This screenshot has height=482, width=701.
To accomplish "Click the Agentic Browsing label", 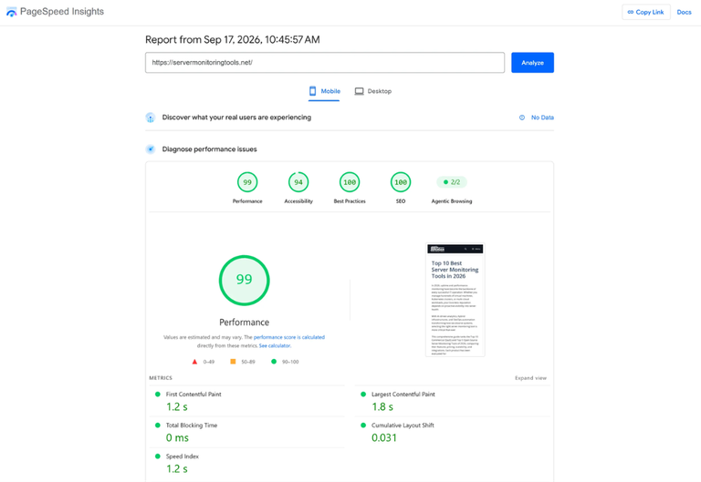I will tap(452, 201).
